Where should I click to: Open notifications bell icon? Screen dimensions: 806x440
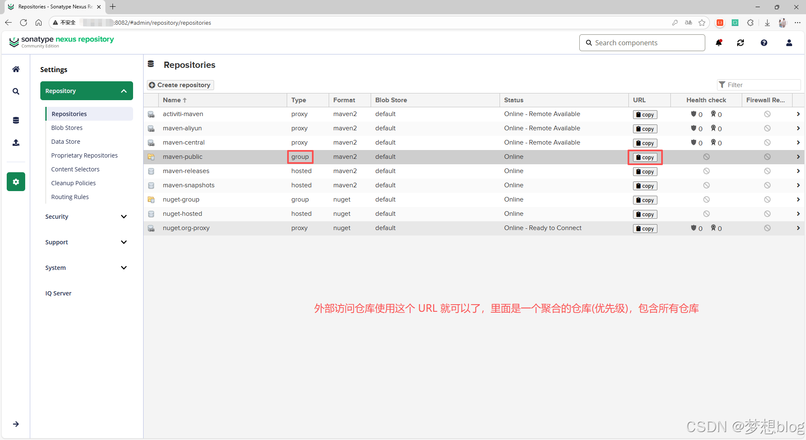pyautogui.click(x=719, y=43)
